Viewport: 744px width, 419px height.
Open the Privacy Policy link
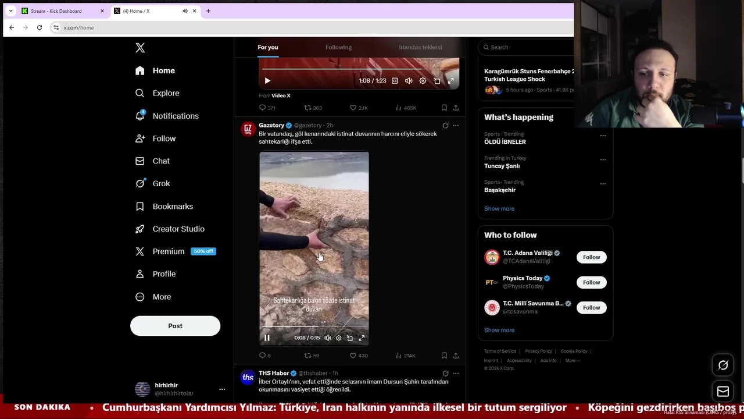pyautogui.click(x=538, y=351)
